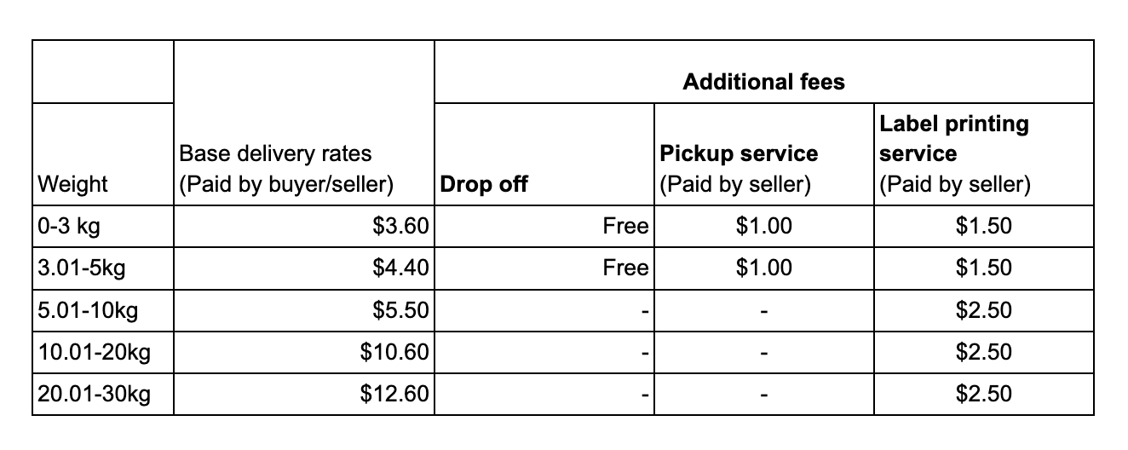Viewport: 1128px width, 450px height.
Task: Select the $2.50 label fee for 20.01-30kg
Action: click(984, 394)
